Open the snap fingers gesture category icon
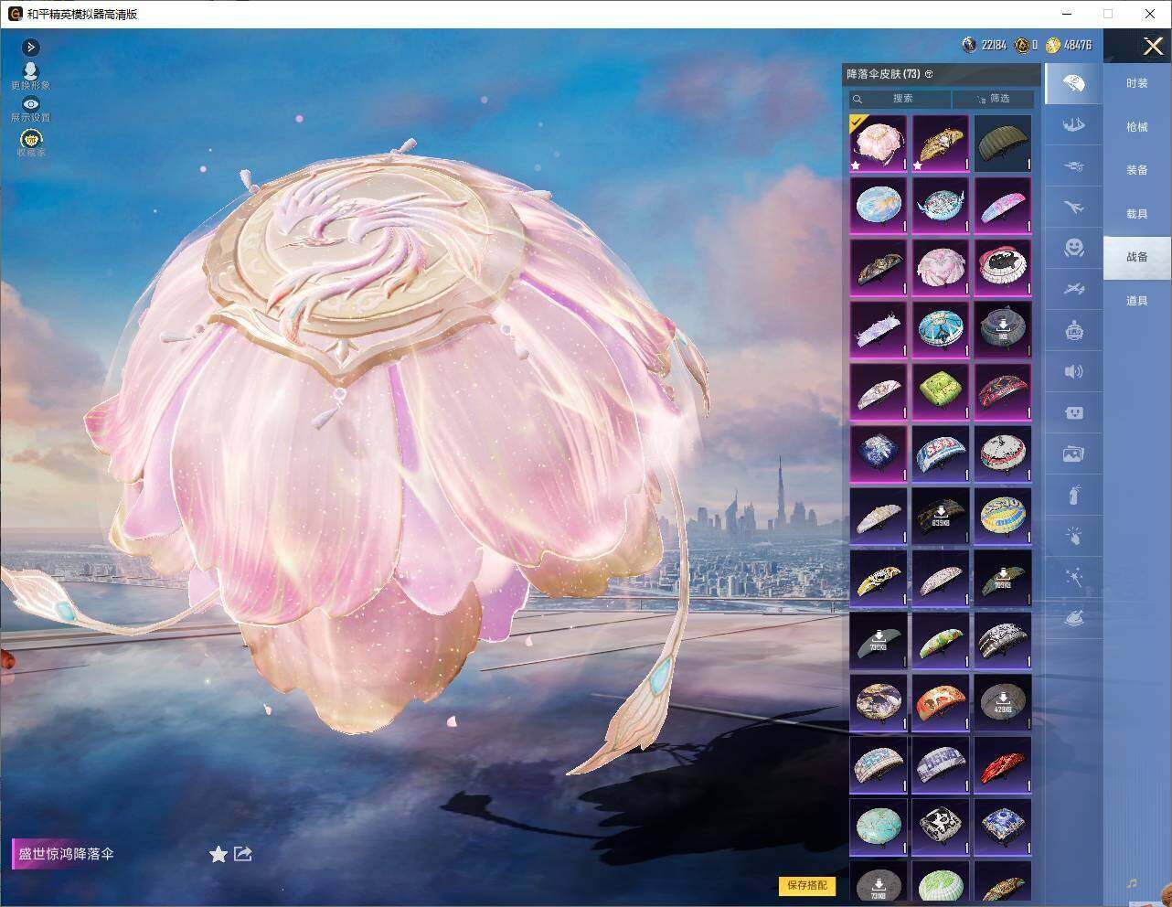Image resolution: width=1172 pixels, height=907 pixels. (1073, 536)
